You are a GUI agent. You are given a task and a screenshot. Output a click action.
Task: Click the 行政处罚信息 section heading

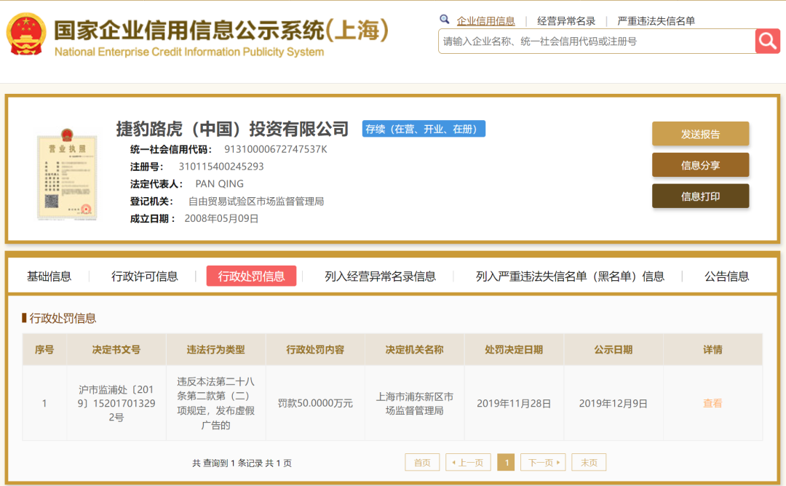pyautogui.click(x=62, y=318)
